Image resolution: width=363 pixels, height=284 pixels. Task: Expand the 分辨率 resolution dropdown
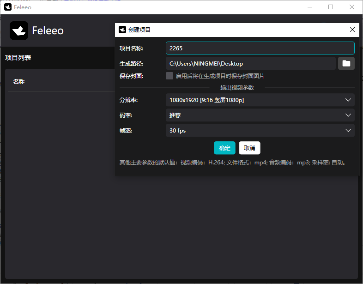click(260, 100)
